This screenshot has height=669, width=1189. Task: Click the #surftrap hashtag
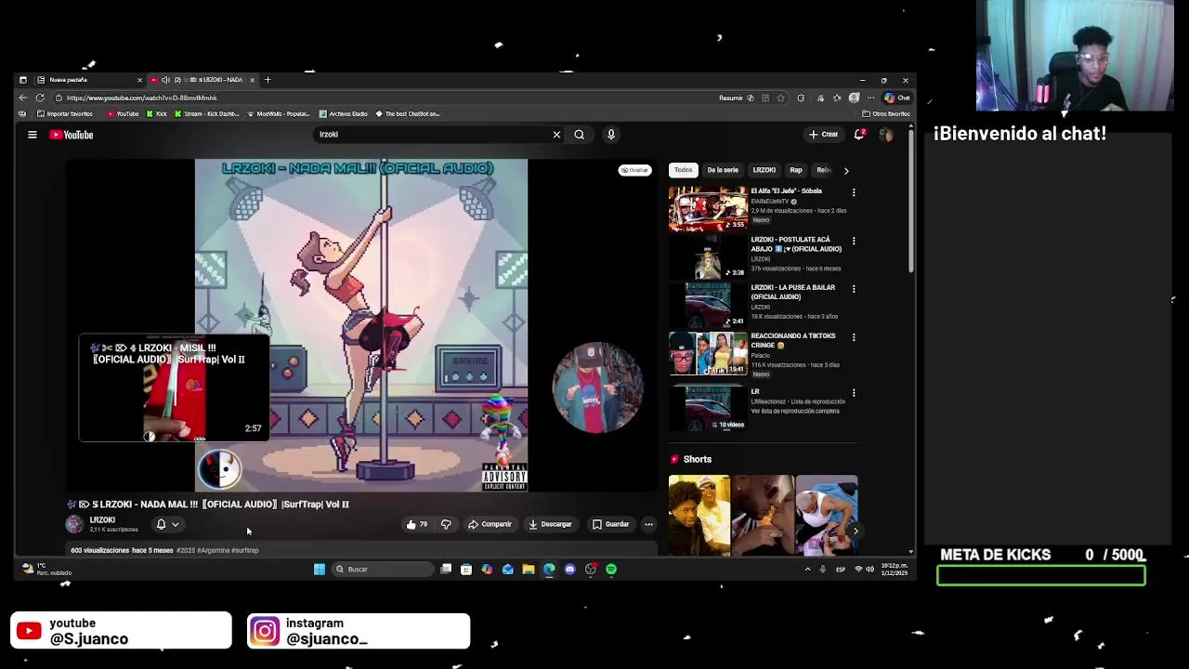[244, 550]
